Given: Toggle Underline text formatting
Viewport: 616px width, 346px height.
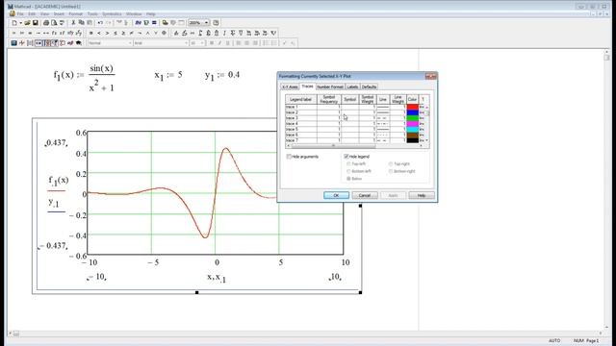Looking at the screenshot, I should pos(228,42).
